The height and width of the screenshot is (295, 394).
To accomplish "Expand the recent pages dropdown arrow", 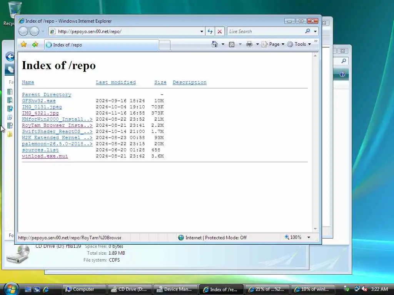I will pos(43,31).
